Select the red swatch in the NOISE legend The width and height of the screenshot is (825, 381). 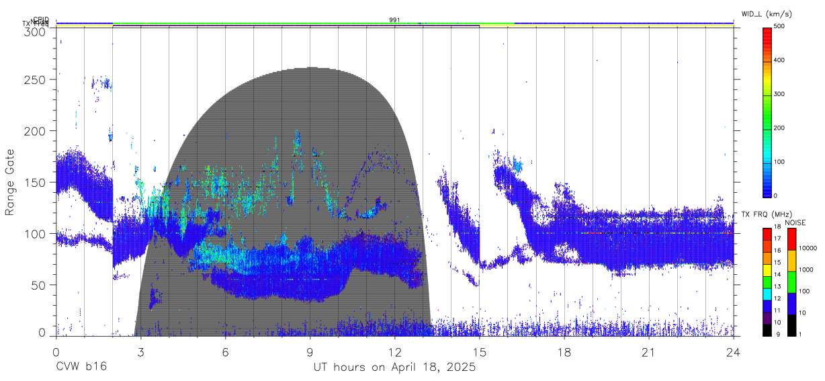791,239
